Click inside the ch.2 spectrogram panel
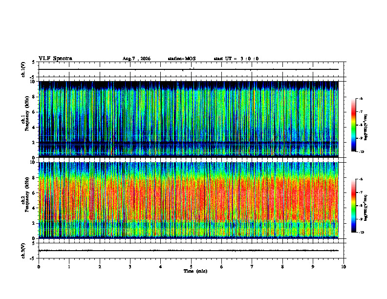The image size is (387, 299). click(x=188, y=200)
